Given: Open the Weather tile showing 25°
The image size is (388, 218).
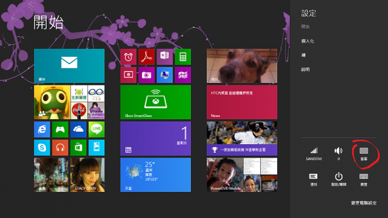Looking at the screenshot, I should (156, 175).
